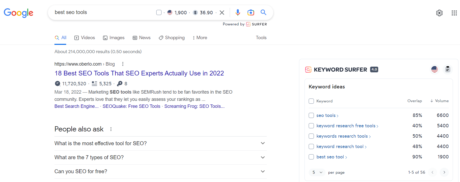This screenshot has height=182, width=460.
Task: Open the All results tab
Action: pyautogui.click(x=60, y=38)
